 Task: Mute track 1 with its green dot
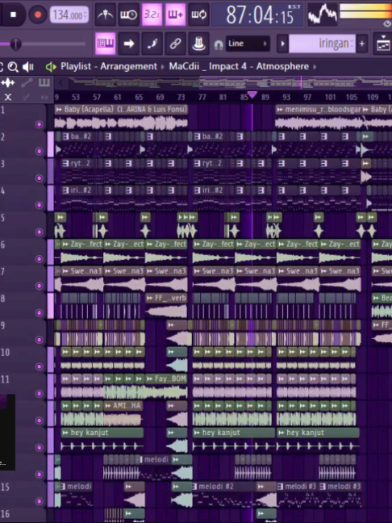39,124
